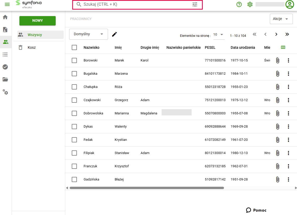Jump to last page of results
The image size is (297, 215).
[x=287, y=34]
